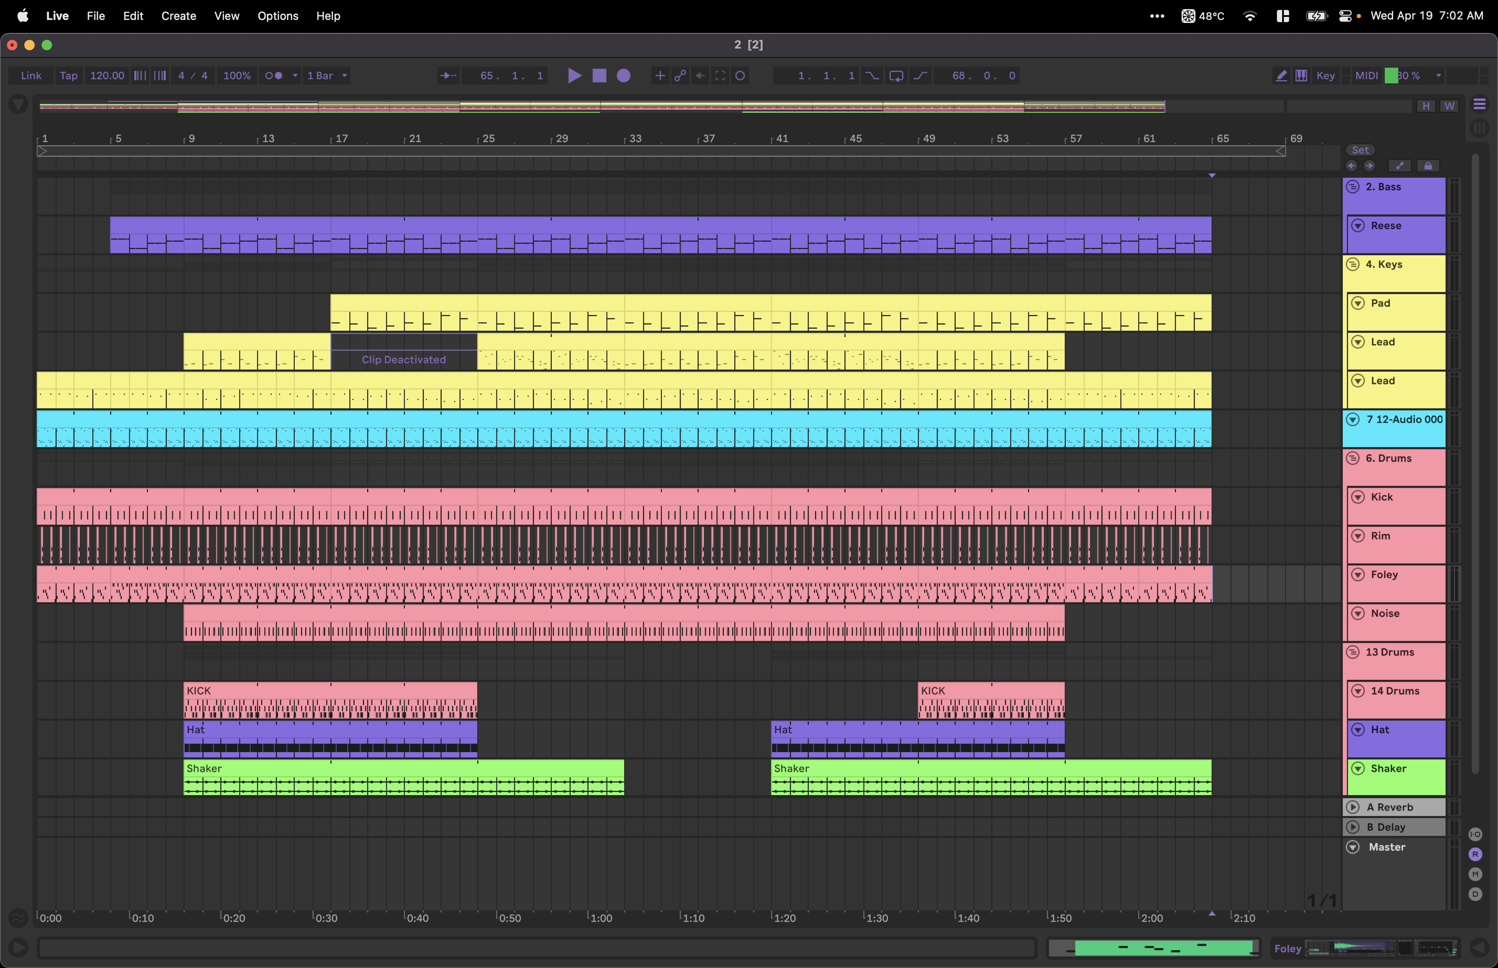The height and width of the screenshot is (968, 1498).
Task: Click the Session Record Button circle outline
Action: (740, 75)
